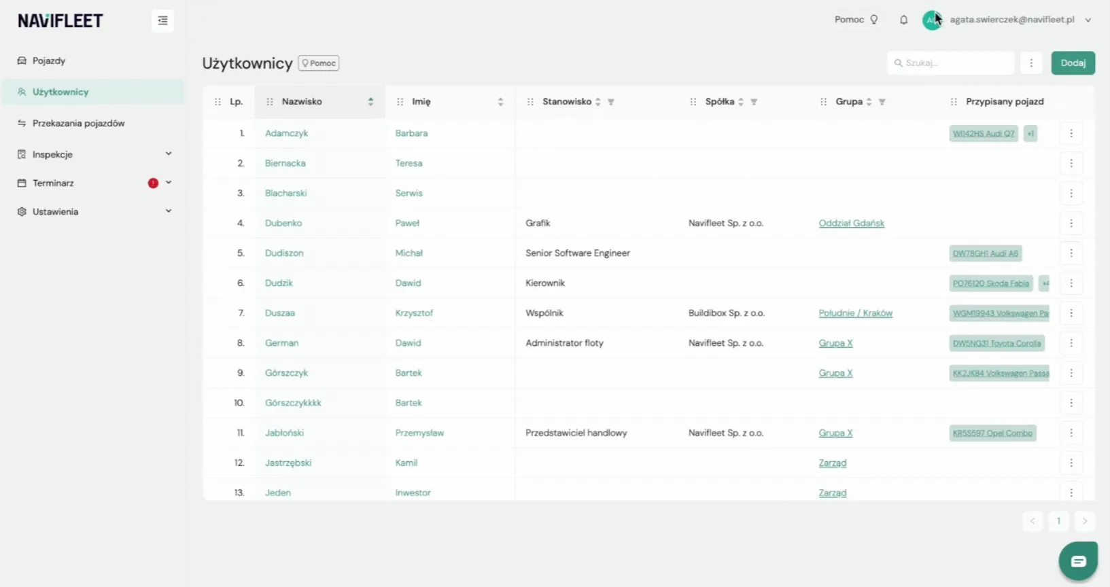
Task: Expand the Inspekcje menu
Action: coord(169,154)
